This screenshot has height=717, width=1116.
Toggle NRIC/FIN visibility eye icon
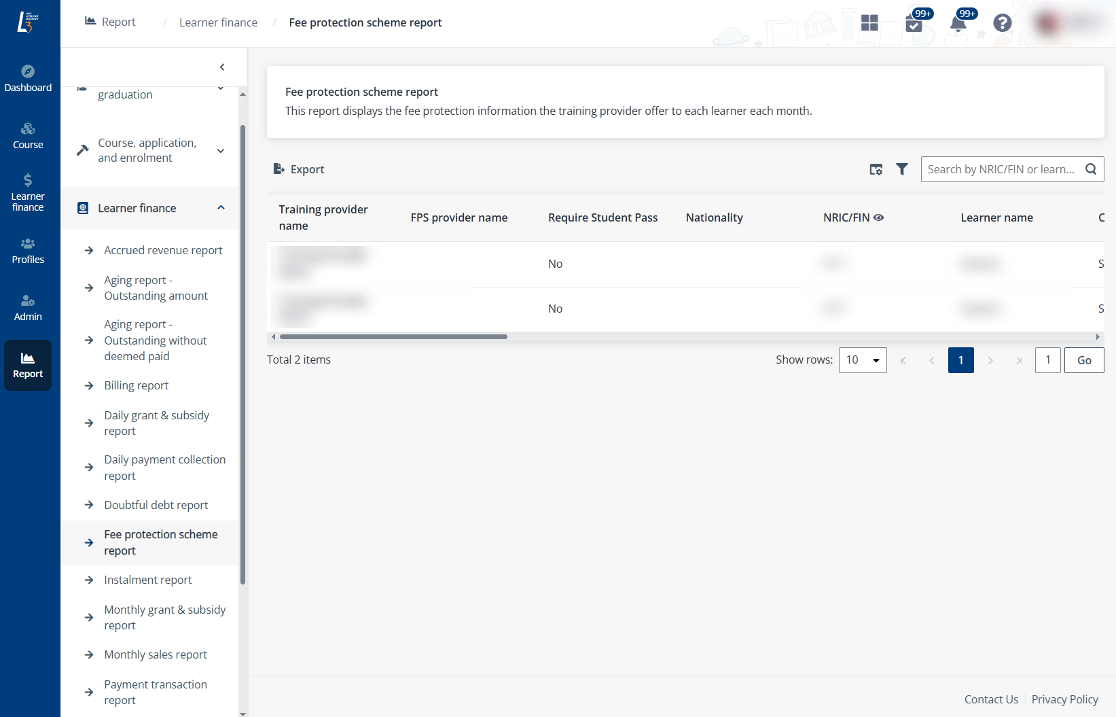coord(878,217)
